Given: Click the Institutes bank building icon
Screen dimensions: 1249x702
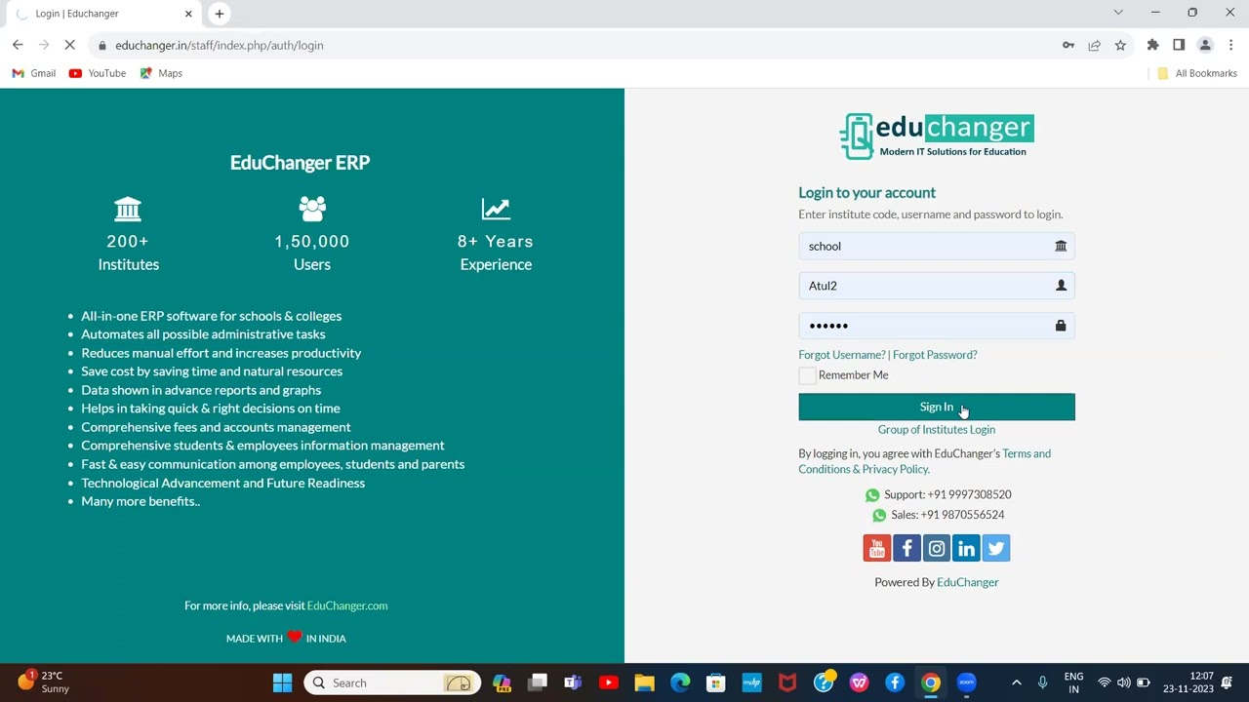Looking at the screenshot, I should tap(128, 209).
